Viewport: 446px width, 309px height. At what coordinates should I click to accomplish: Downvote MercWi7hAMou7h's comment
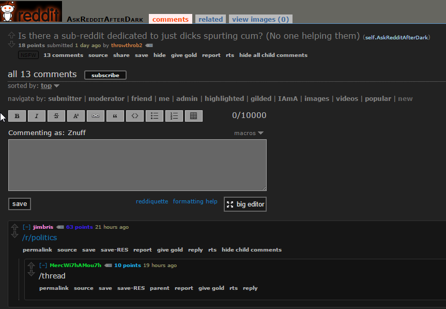31,273
